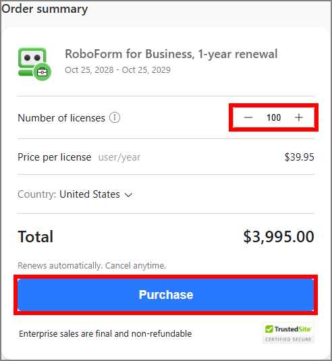The image size is (332, 361).
Task: Click the Renews automatically. Cancel anytime text
Action: pos(92,266)
